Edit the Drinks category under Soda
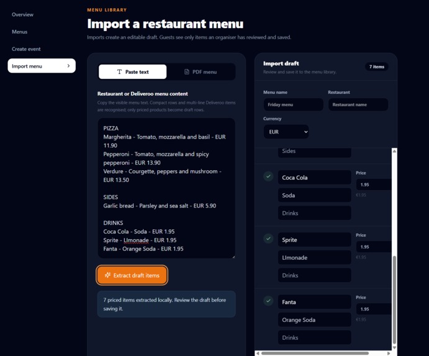The image size is (429, 356). (x=315, y=213)
